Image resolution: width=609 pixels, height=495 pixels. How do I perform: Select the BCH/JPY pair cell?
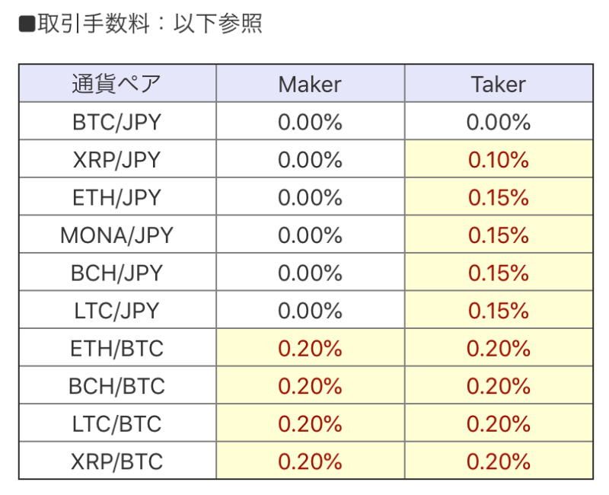coord(116,273)
